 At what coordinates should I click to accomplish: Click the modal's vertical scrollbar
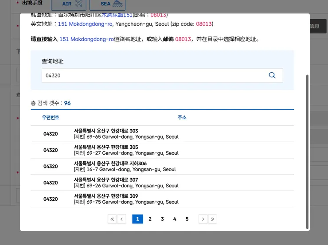point(307,152)
